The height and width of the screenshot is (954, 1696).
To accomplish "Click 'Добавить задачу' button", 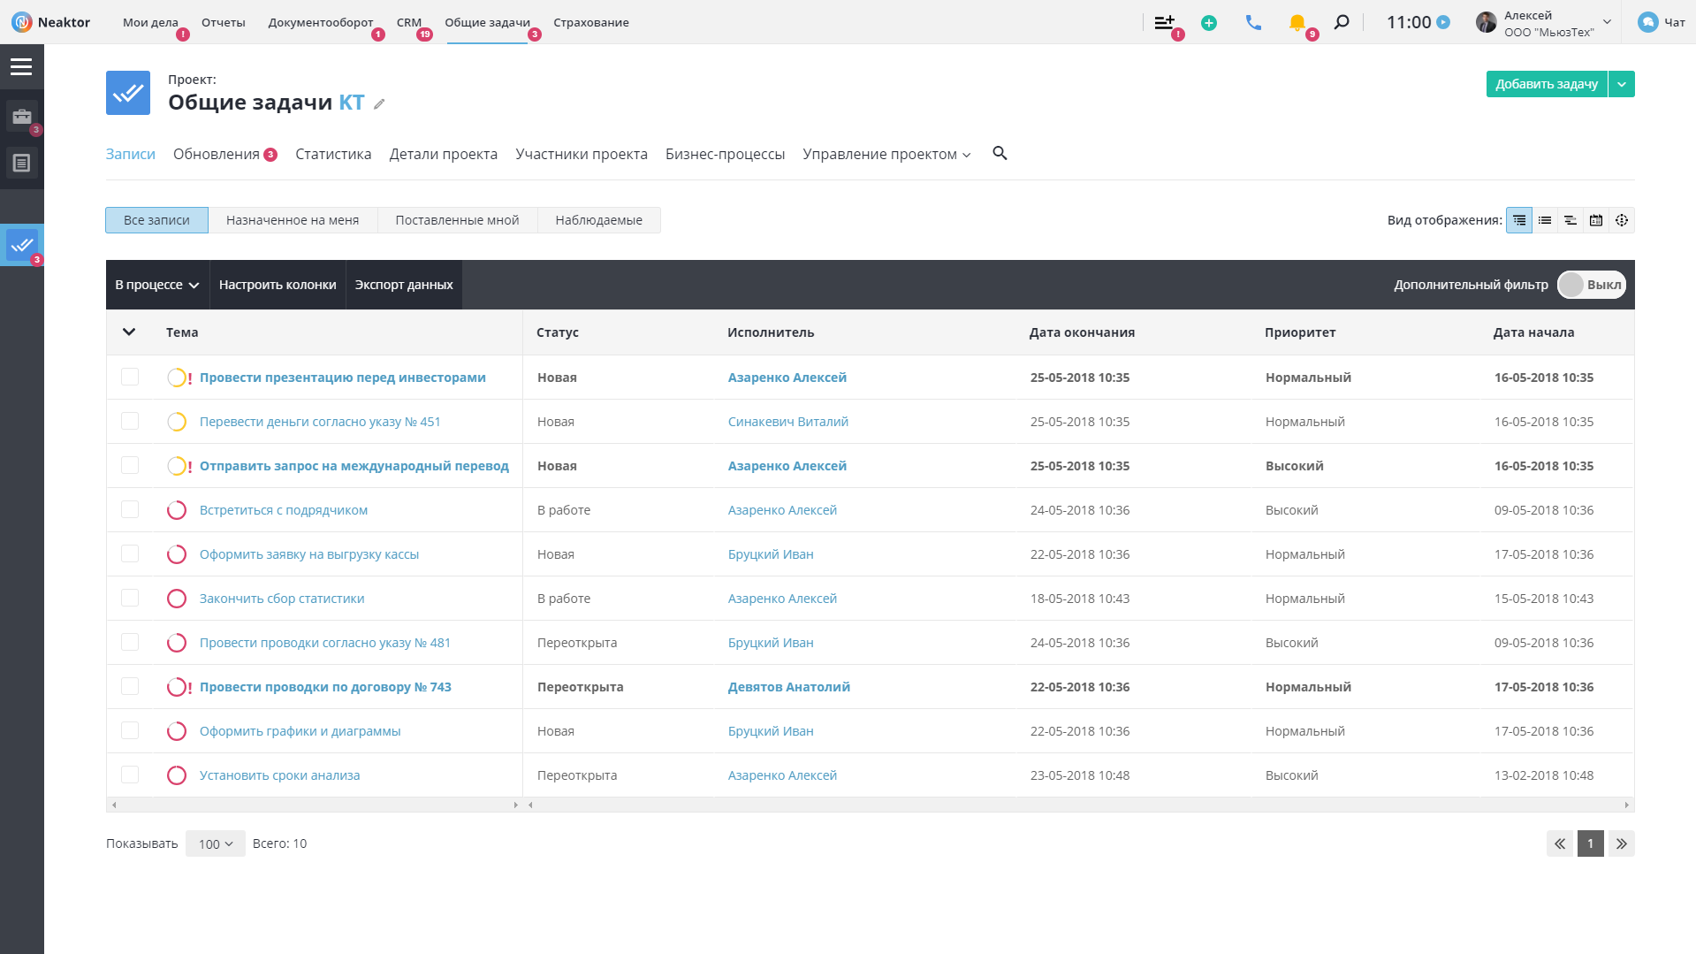I will (x=1546, y=84).
